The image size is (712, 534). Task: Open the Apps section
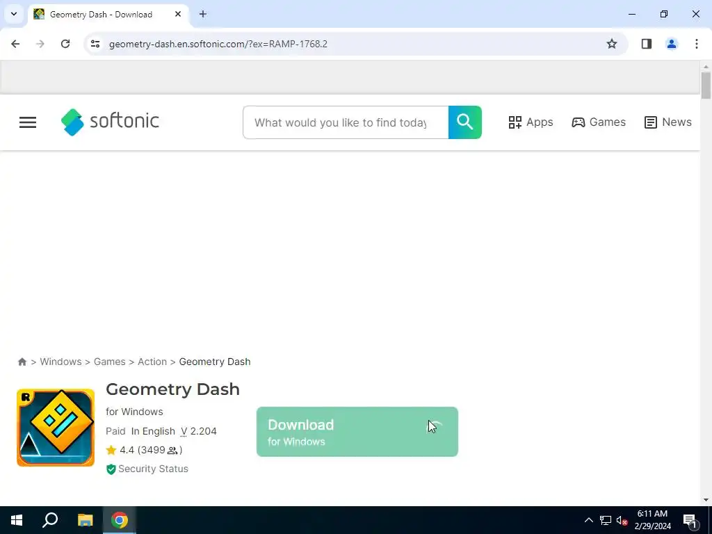click(x=531, y=122)
